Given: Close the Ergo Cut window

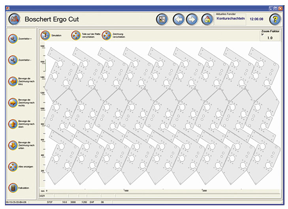Looking at the screenshot, I should (x=280, y=8).
